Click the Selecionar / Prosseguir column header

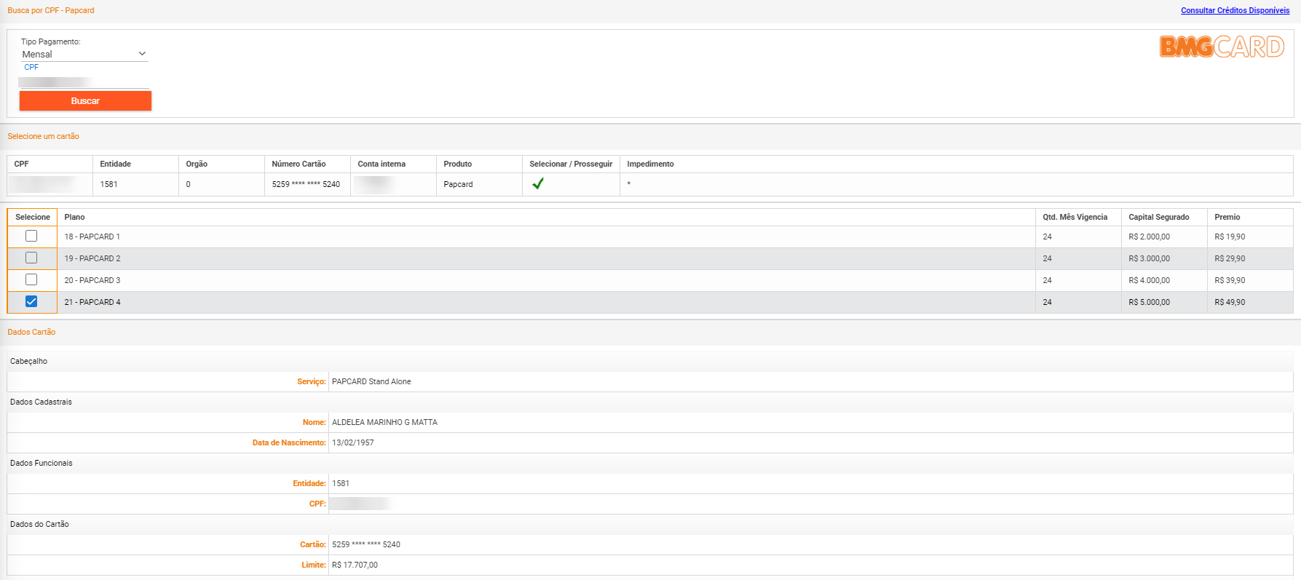(571, 164)
